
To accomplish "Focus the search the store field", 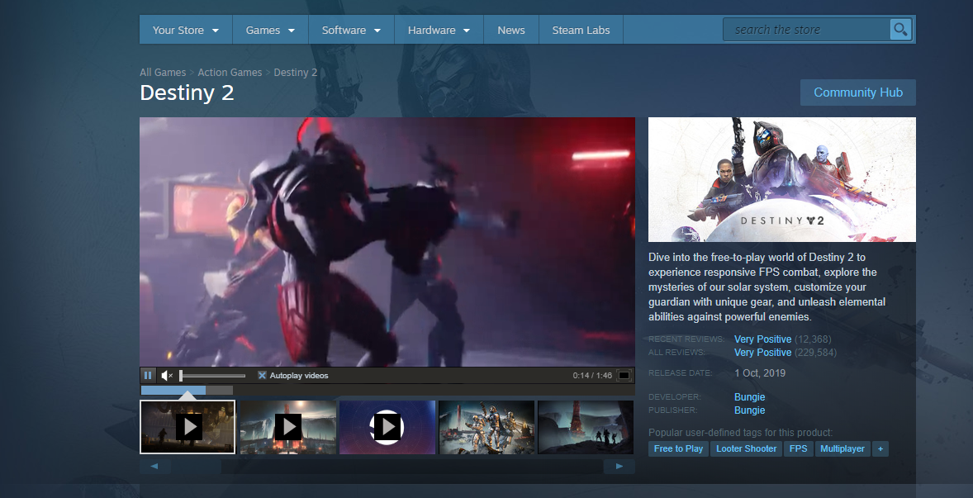I will [806, 29].
